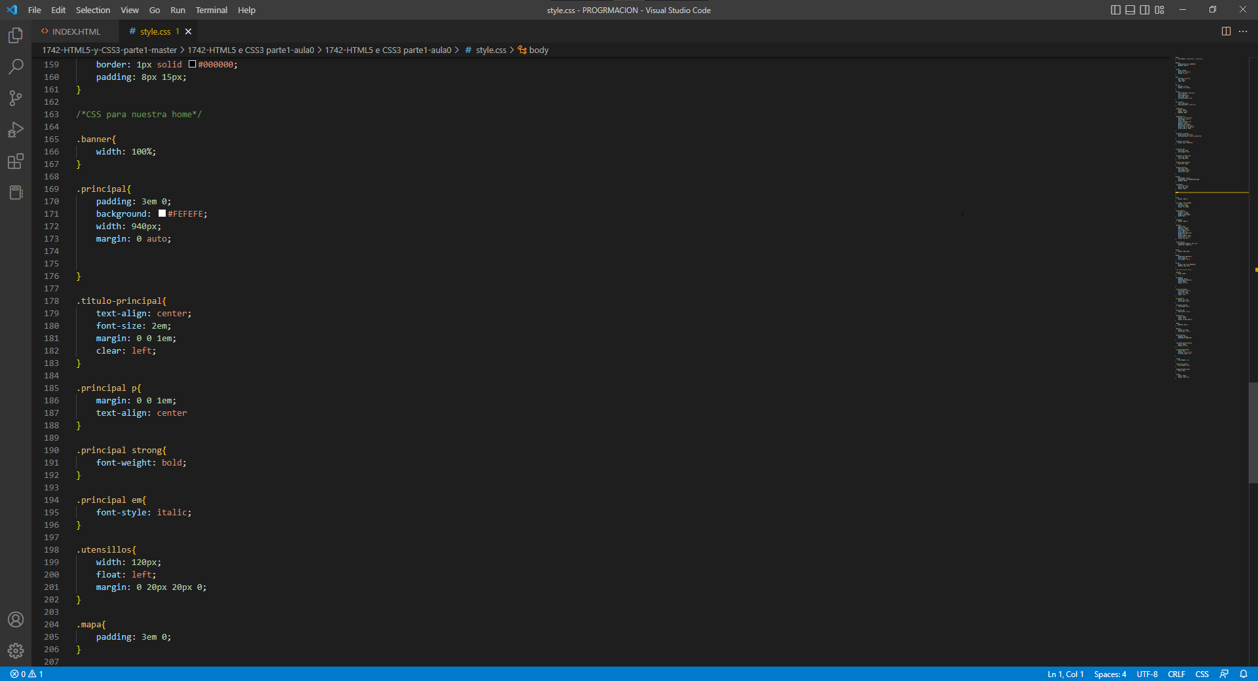Click the .mapa{ selector text

[x=91, y=624]
